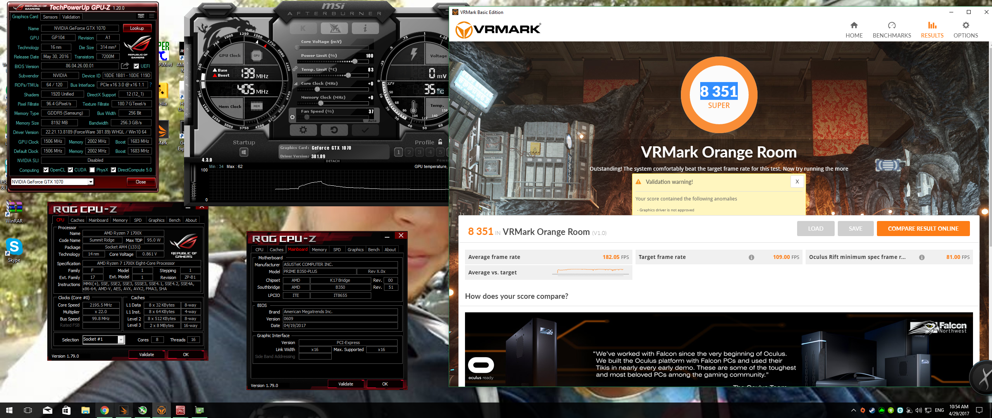Open the GPU-Z hamburger menu icon

pos(152,16)
